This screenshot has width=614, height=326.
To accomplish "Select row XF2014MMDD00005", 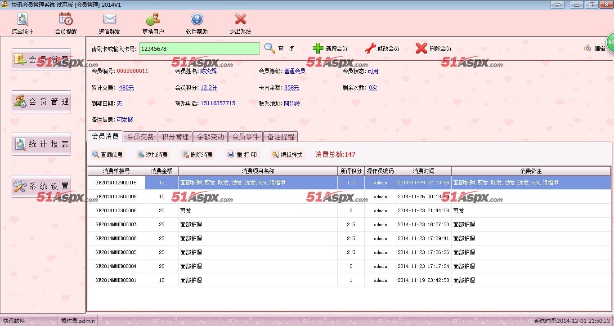I will pos(349,252).
